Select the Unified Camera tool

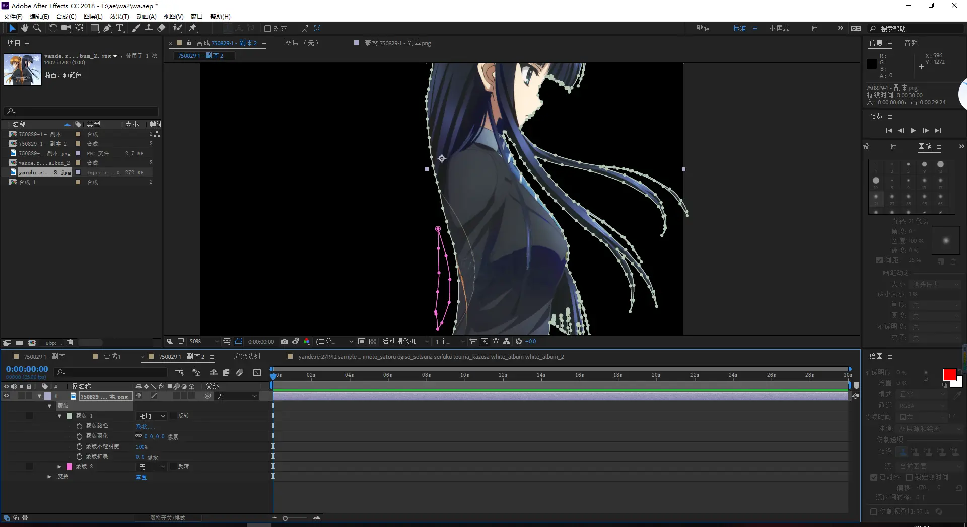(65, 28)
